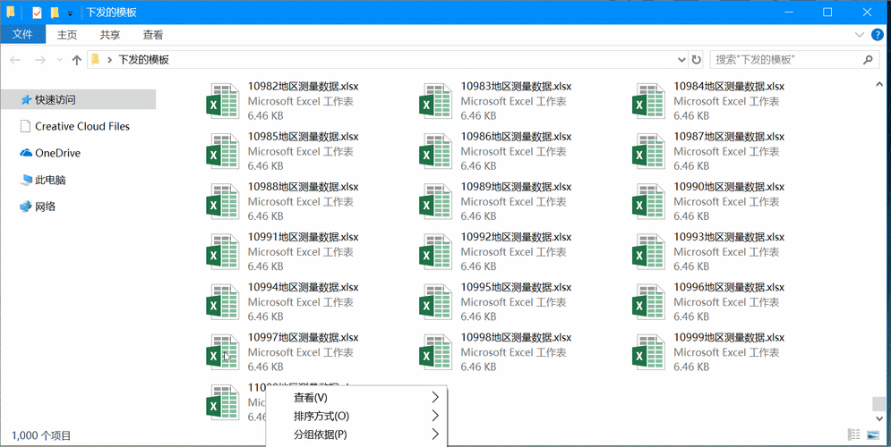The width and height of the screenshot is (891, 447).
Task: Expand the ribbon with the chevron arrow
Action: [x=860, y=35]
